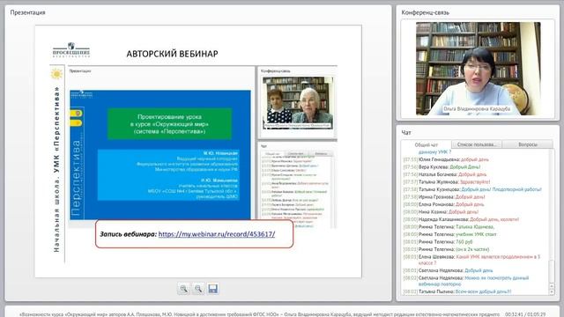Image resolution: width=564 pixels, height=317 pixels.
Task: Click the embedded webcam image of two presenters
Action: point(298,103)
